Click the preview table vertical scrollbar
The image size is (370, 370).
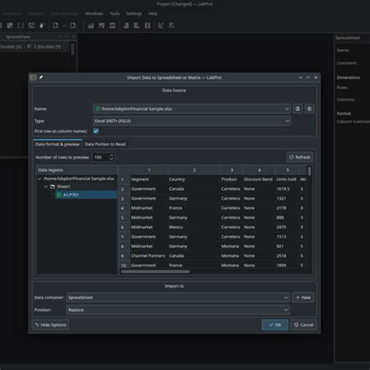click(309, 172)
